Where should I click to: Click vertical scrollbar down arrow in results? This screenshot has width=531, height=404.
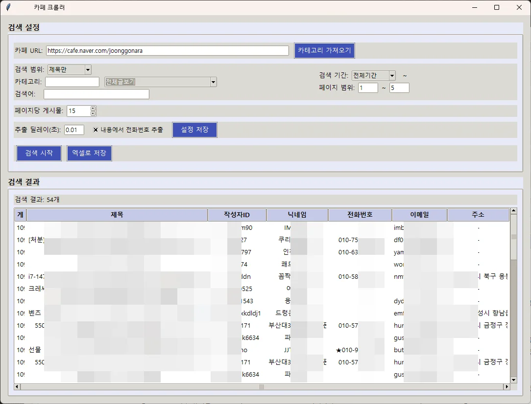click(x=513, y=380)
